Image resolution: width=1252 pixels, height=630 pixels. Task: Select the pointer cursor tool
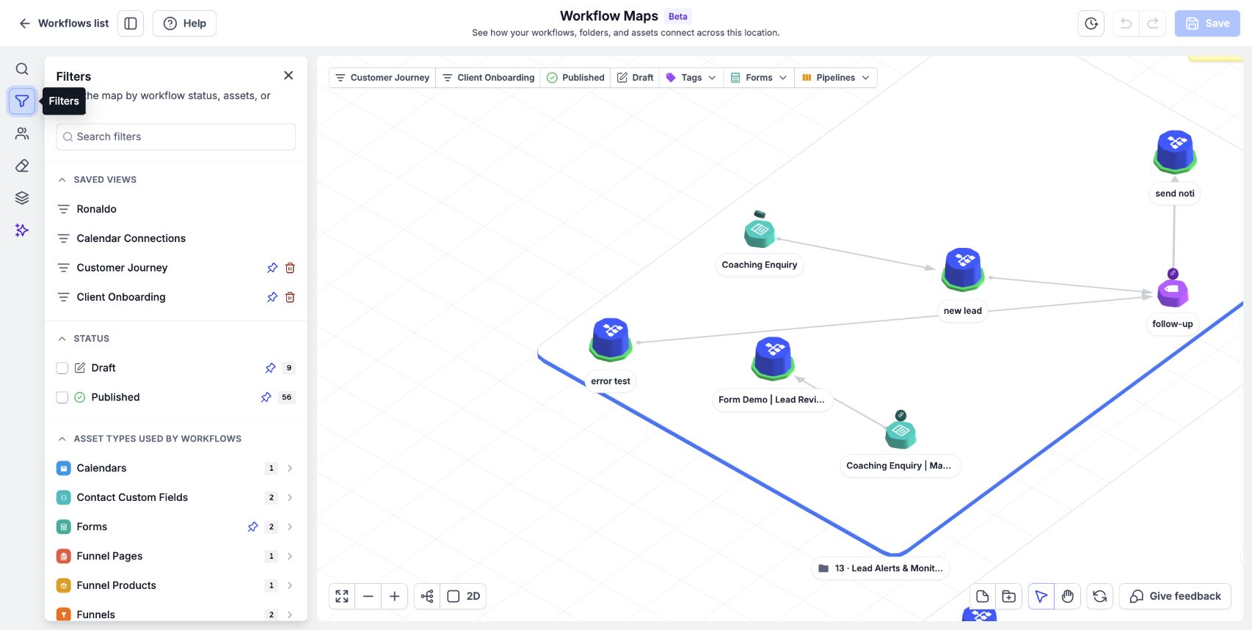click(1041, 596)
